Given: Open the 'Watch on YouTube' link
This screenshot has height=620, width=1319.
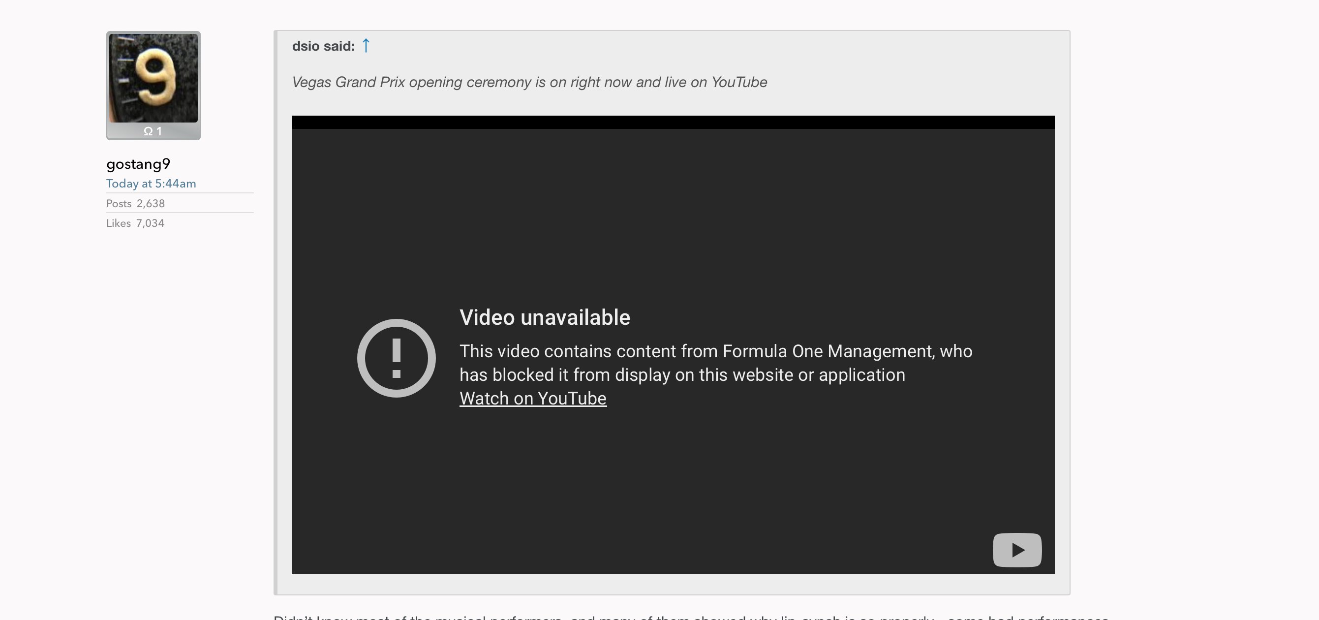Looking at the screenshot, I should coord(532,398).
